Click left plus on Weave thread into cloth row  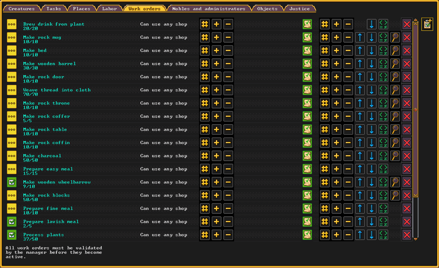pos(216,90)
